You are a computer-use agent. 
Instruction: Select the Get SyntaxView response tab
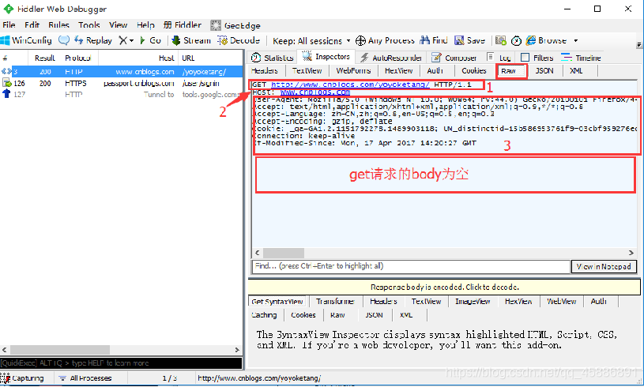277,302
